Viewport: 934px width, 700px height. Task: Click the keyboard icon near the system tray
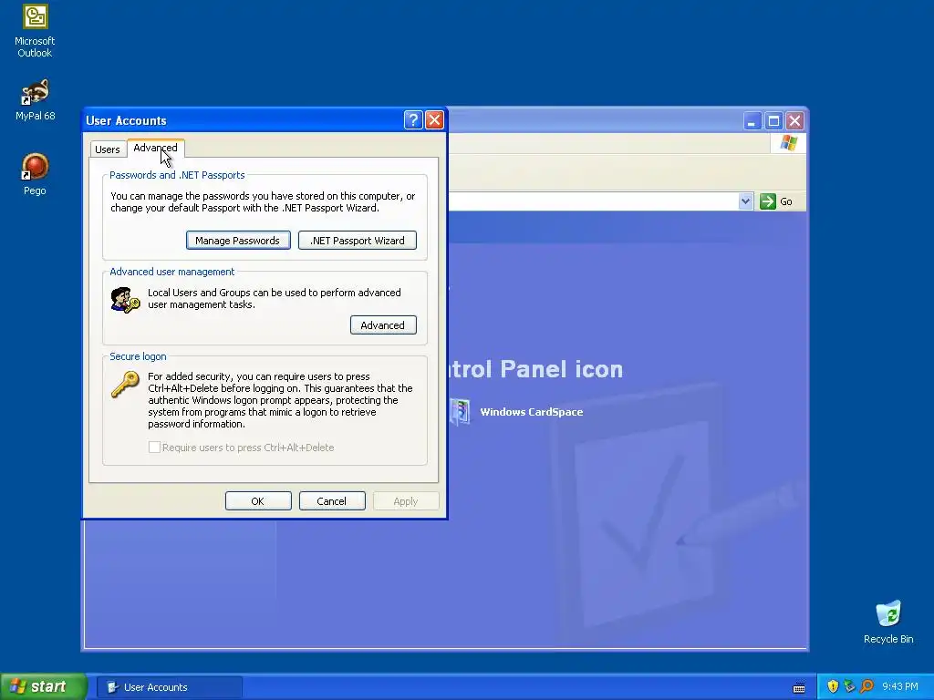[799, 687]
